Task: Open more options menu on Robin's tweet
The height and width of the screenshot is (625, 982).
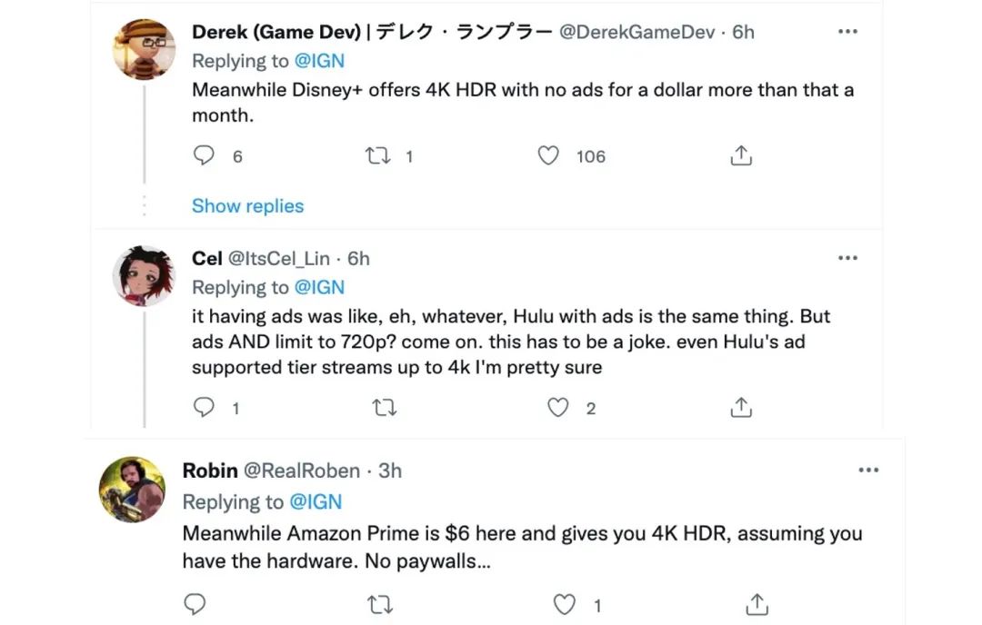Action: pos(868,471)
